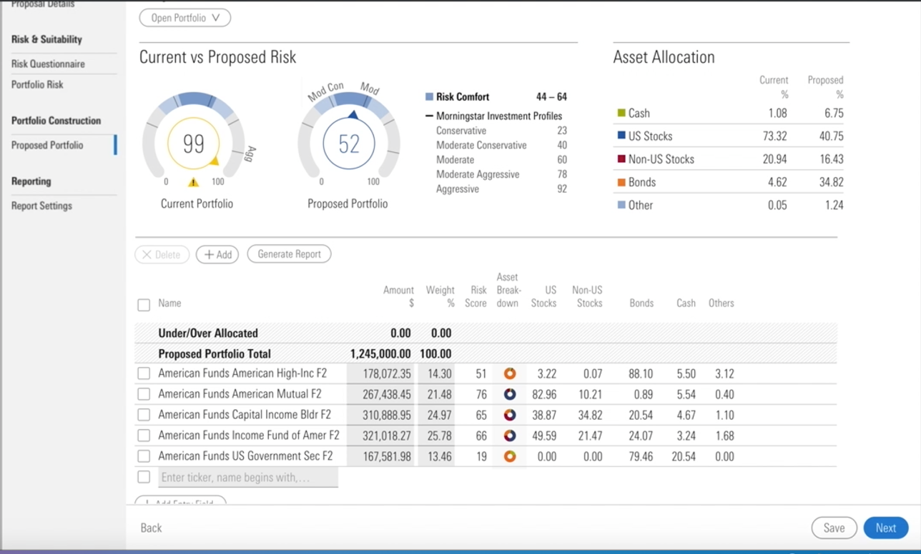Viewport: 921px width, 554px height.
Task: Go to Report Settings in the sidebar
Action: click(41, 206)
